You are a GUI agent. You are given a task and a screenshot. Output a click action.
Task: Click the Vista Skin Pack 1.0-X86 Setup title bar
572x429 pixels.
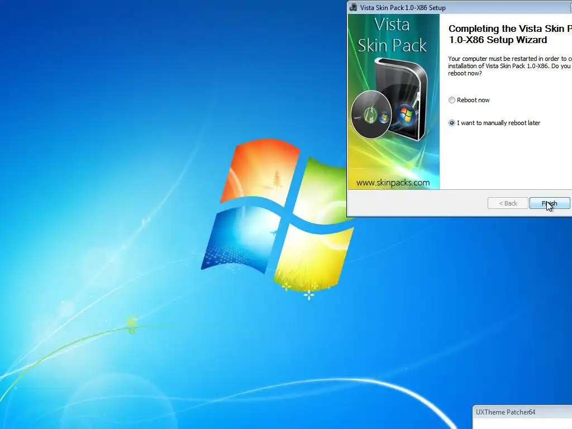(460, 7)
